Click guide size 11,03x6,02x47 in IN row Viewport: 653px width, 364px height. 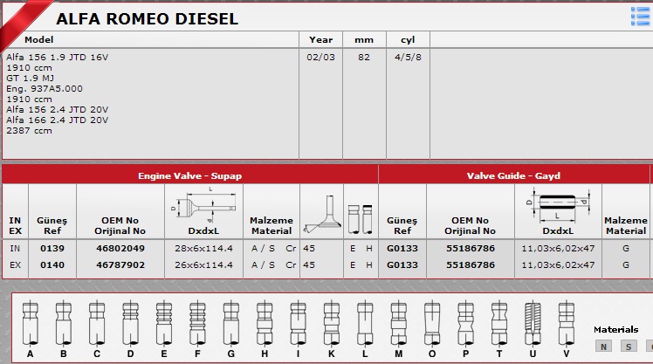click(558, 249)
